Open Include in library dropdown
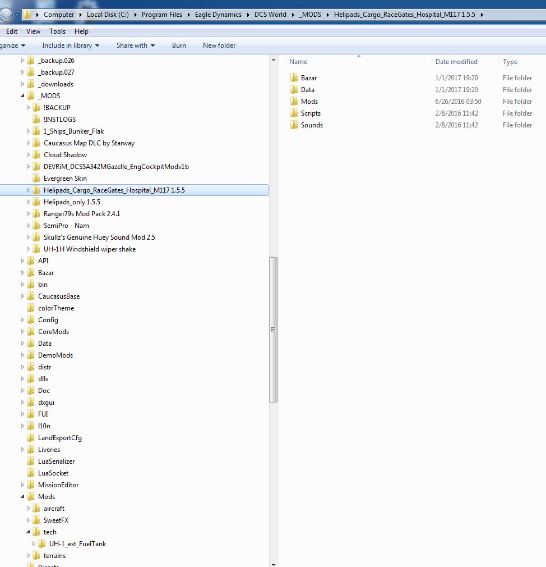Viewport: 546px width, 567px height. point(71,45)
